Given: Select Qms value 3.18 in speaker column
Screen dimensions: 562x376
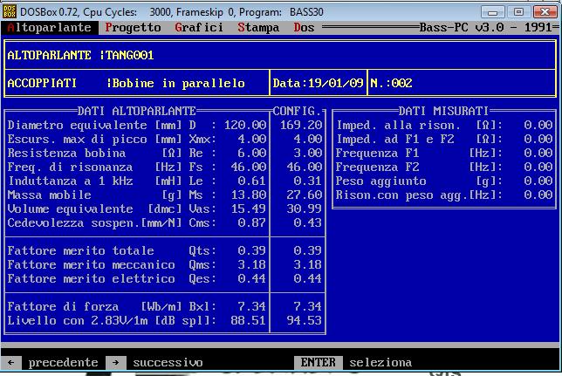Looking at the screenshot, I should pyautogui.click(x=252, y=264).
